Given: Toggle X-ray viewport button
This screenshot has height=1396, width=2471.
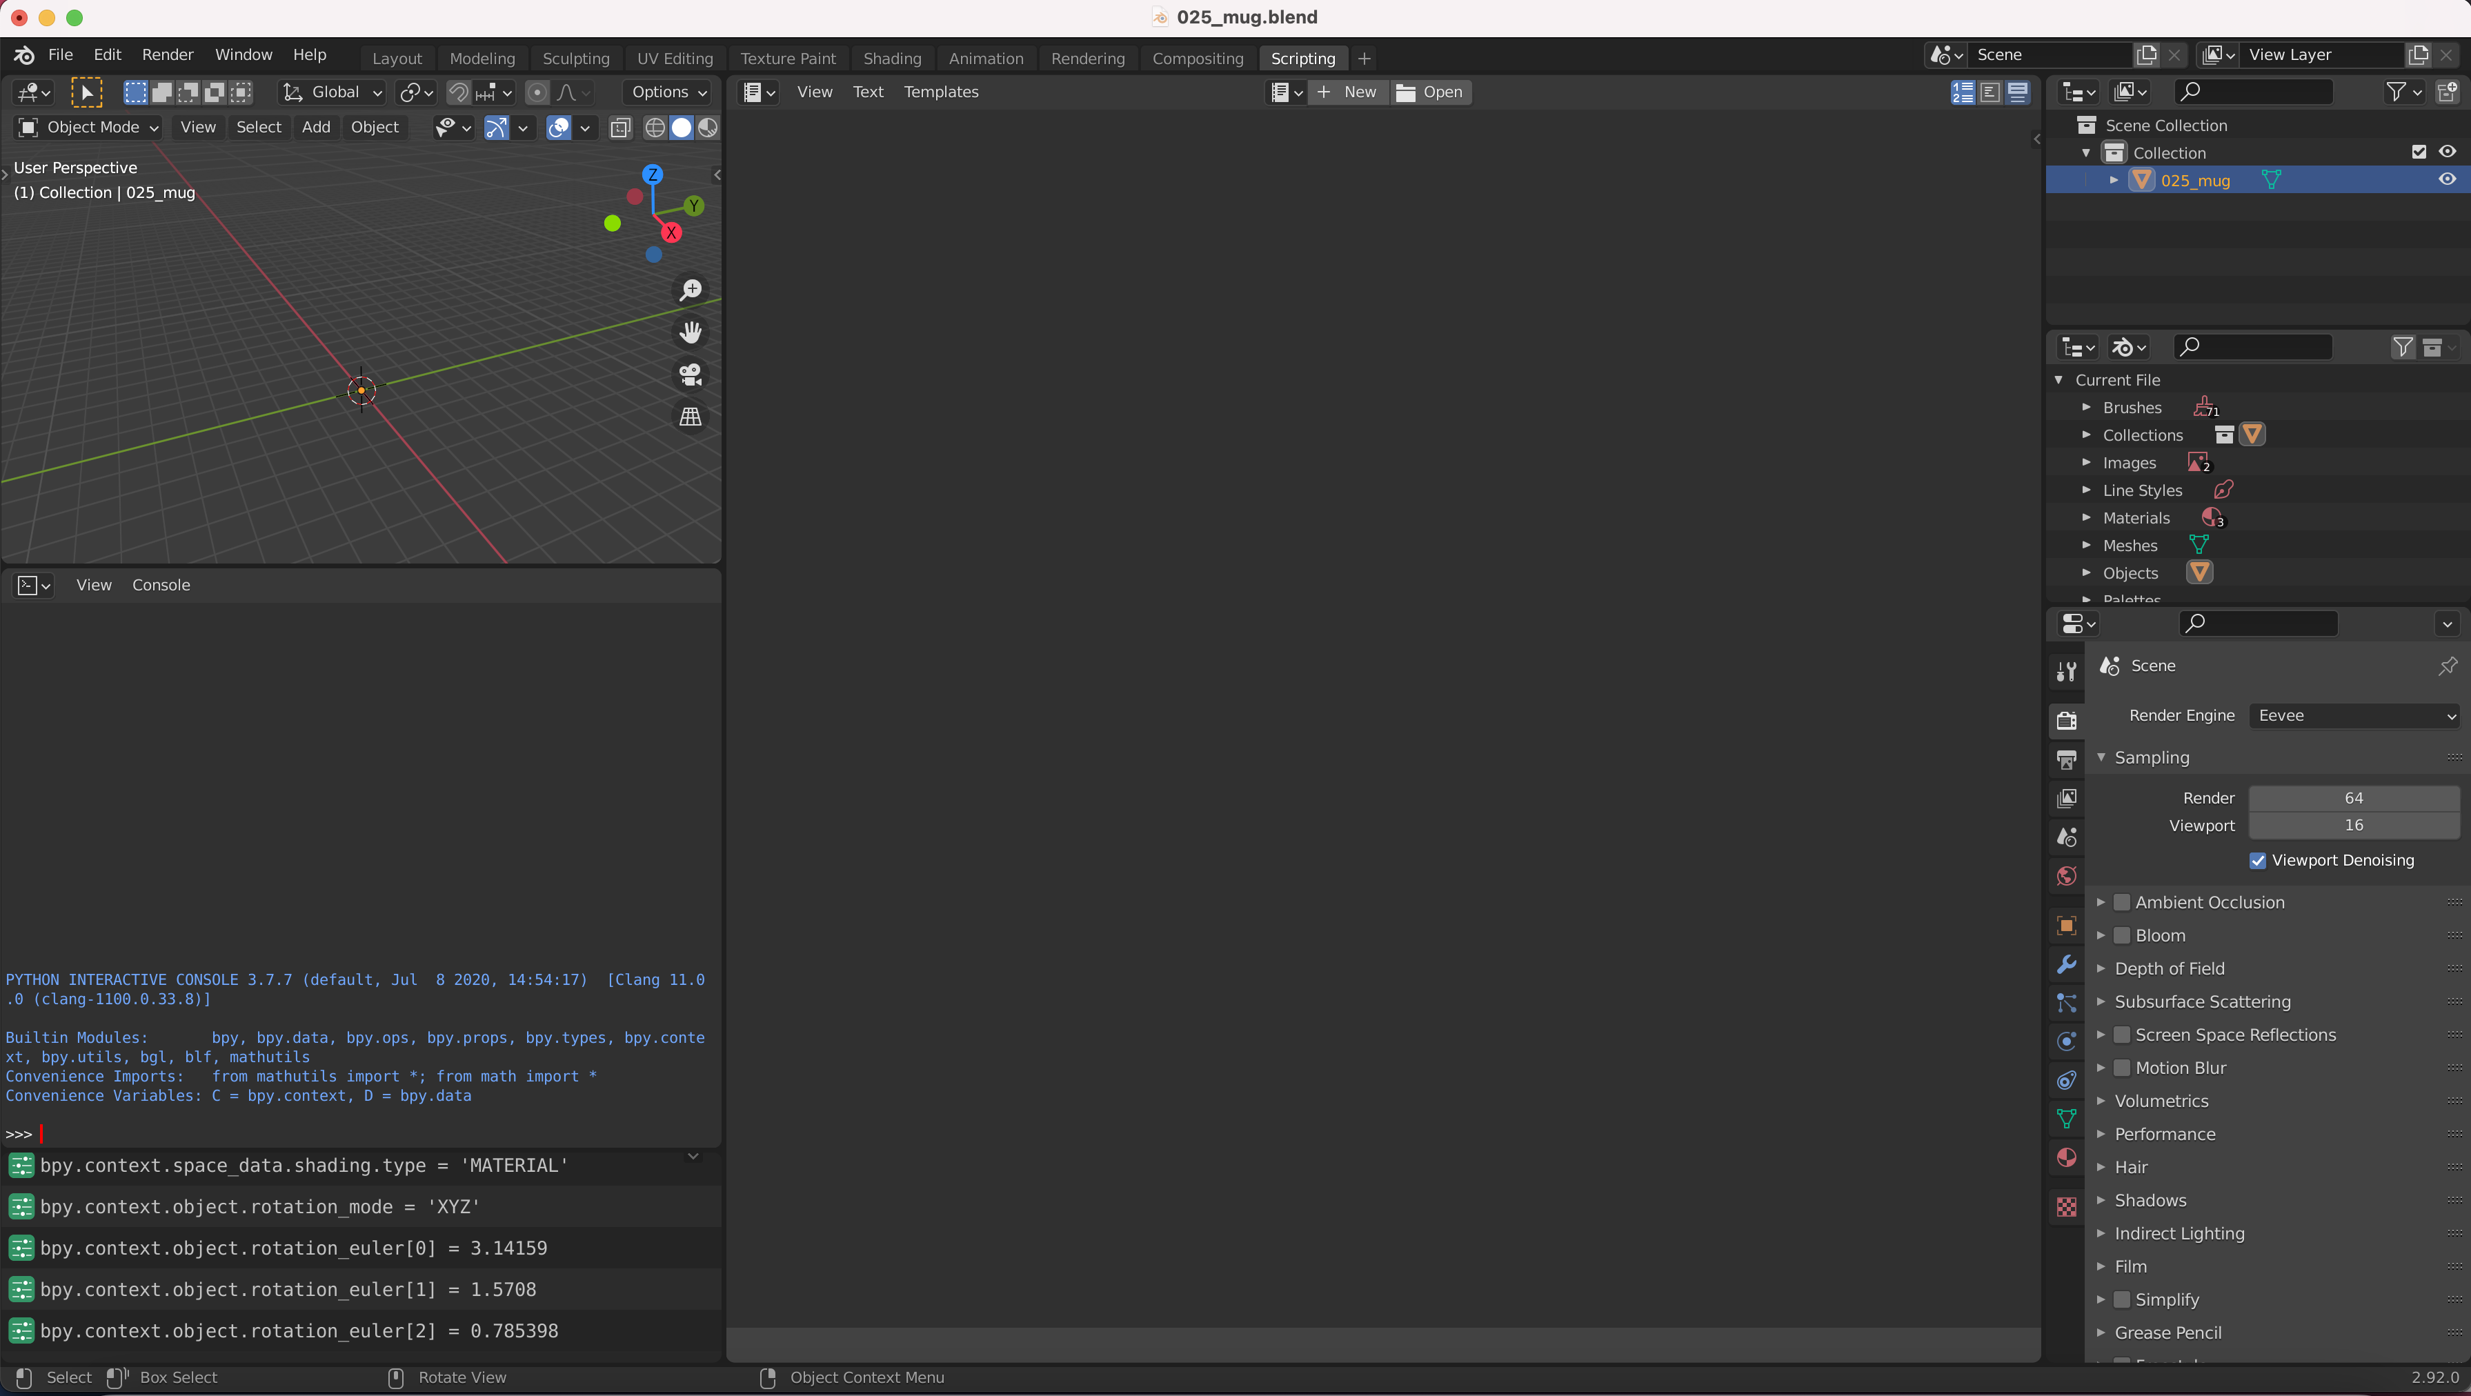Looking at the screenshot, I should point(621,128).
